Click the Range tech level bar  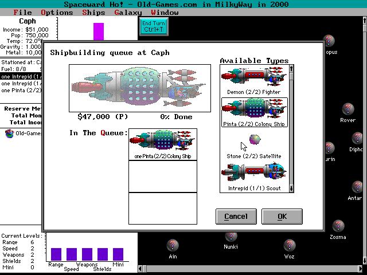point(56,254)
